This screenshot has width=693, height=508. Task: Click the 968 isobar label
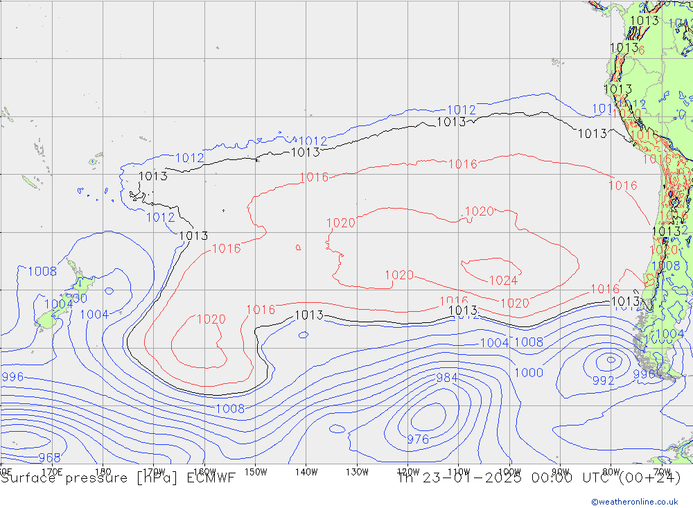49,457
